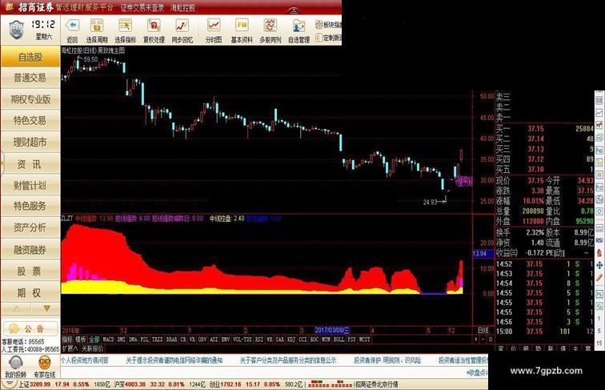Screen dimensions: 605x390
Task: Open 资讯 in the sidebar
Action: click(x=30, y=164)
